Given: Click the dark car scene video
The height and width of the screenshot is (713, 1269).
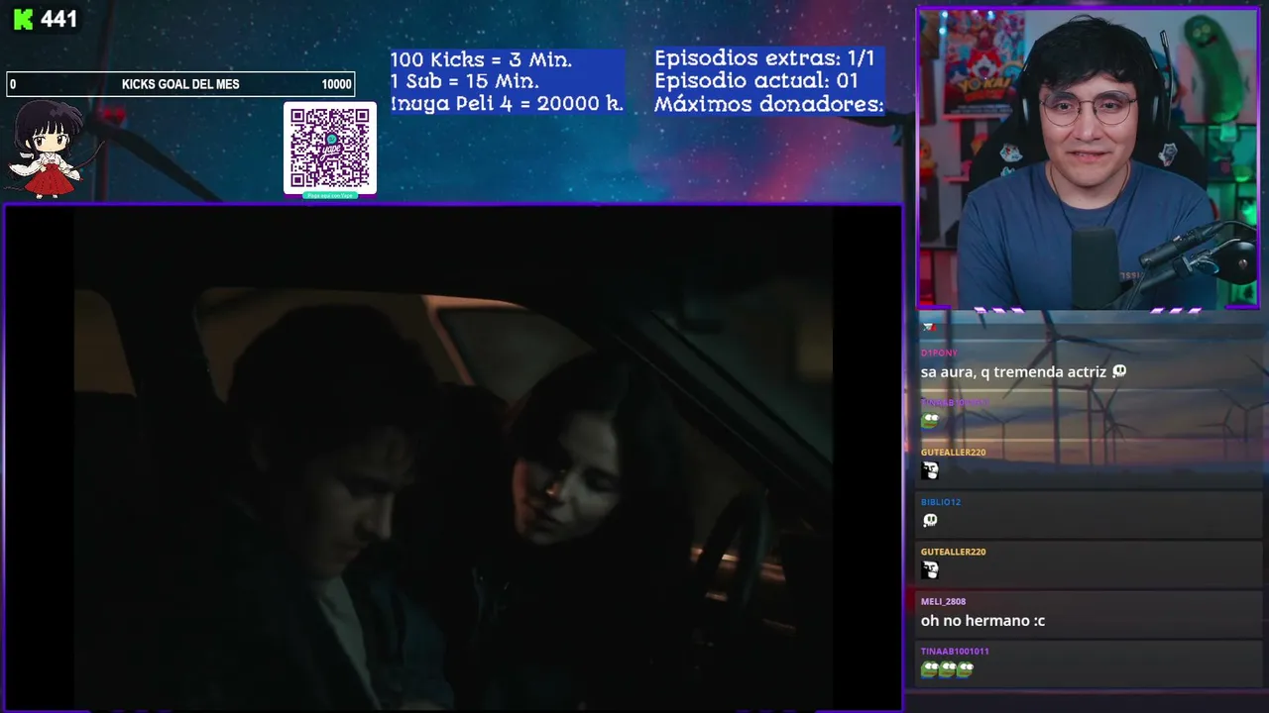Looking at the screenshot, I should click(453, 458).
